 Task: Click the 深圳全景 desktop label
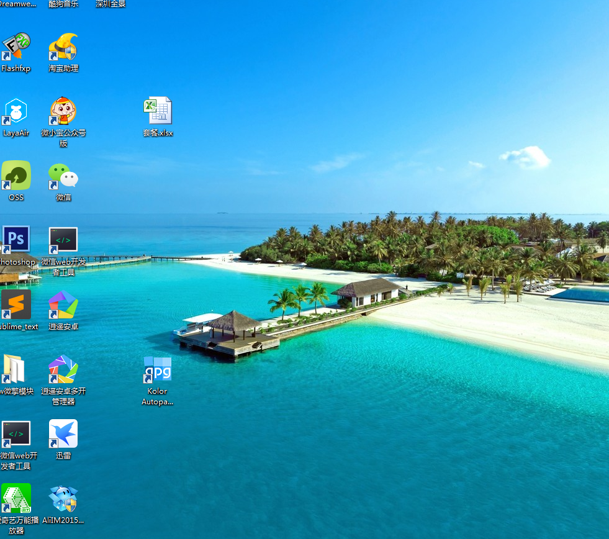pyautogui.click(x=111, y=4)
